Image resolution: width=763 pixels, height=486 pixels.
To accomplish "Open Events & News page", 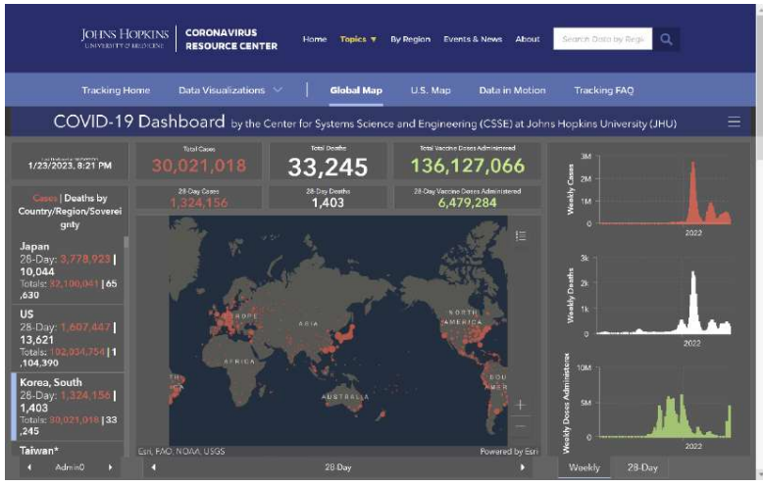I will point(473,39).
